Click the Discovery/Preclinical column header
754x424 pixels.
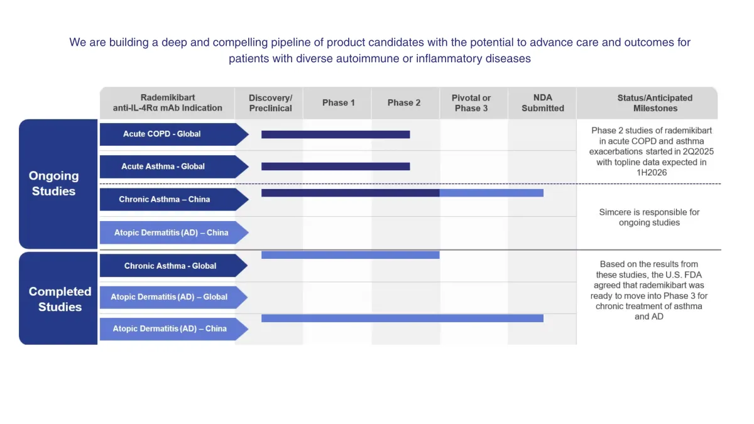[270, 103]
